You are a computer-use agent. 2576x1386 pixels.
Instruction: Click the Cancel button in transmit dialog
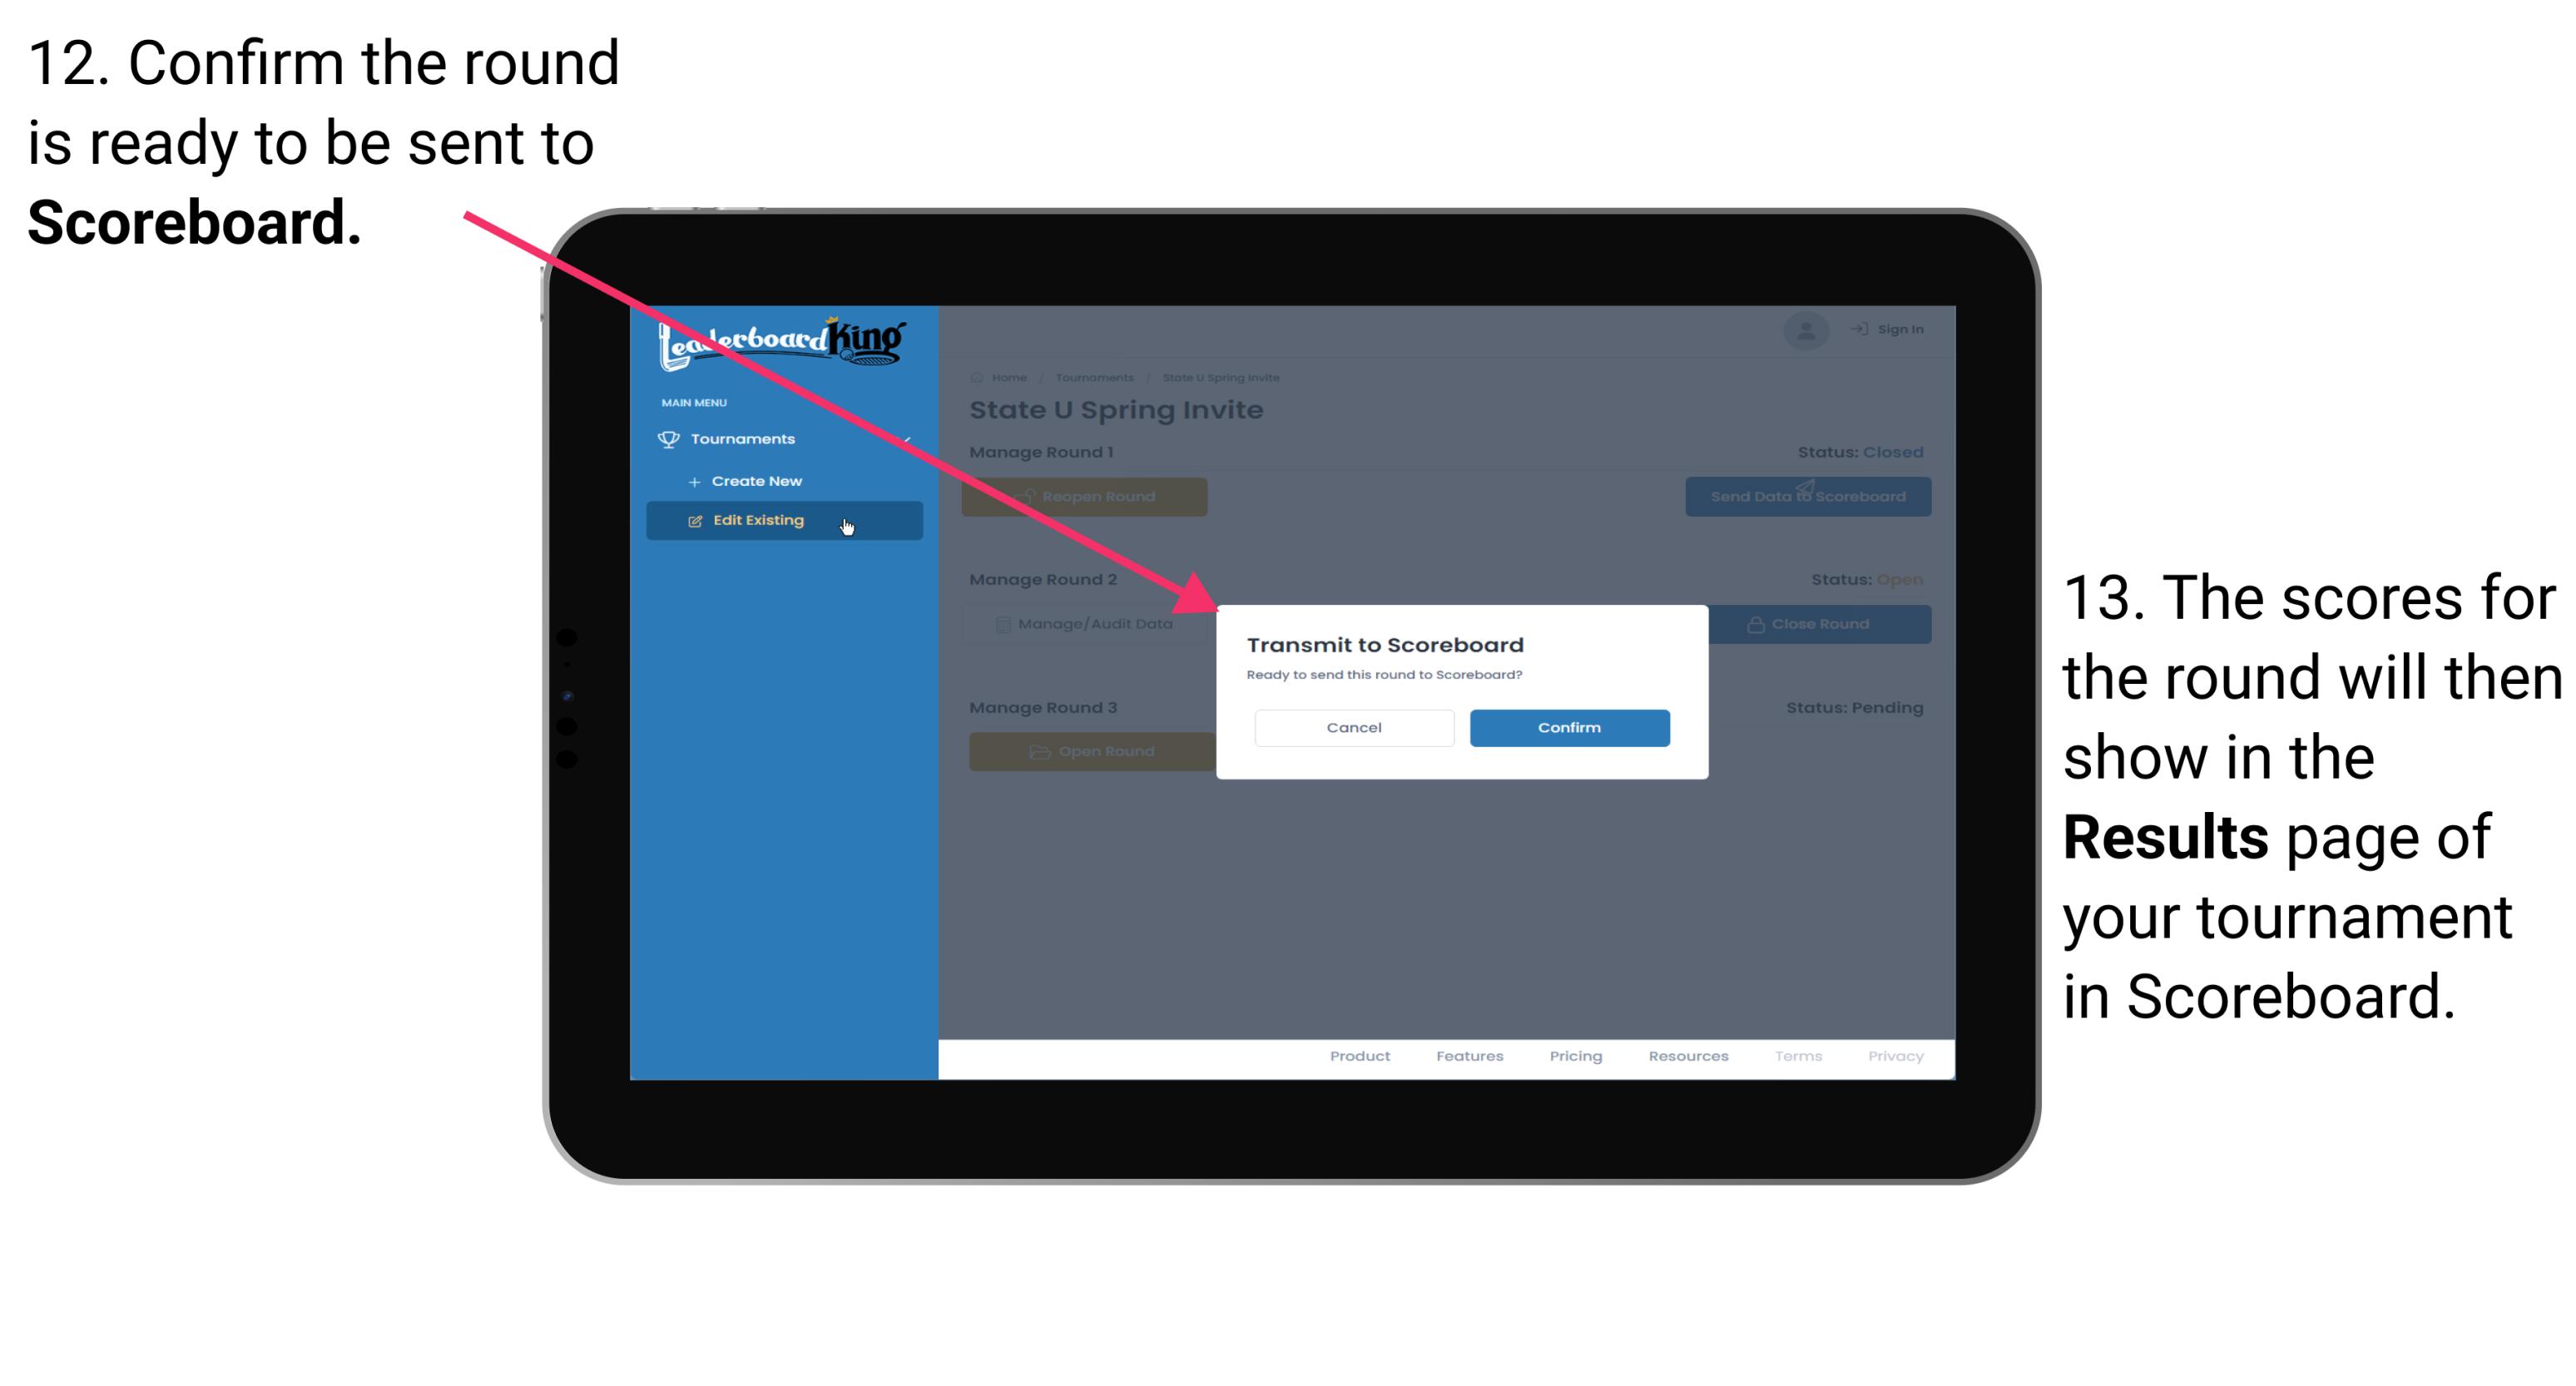(x=1354, y=725)
